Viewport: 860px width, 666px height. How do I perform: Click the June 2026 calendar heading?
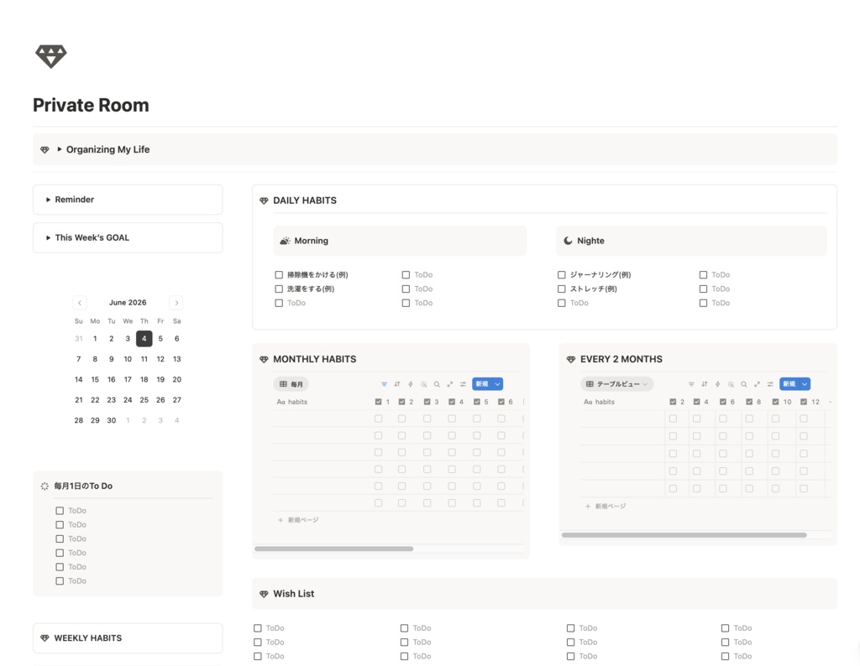point(128,303)
